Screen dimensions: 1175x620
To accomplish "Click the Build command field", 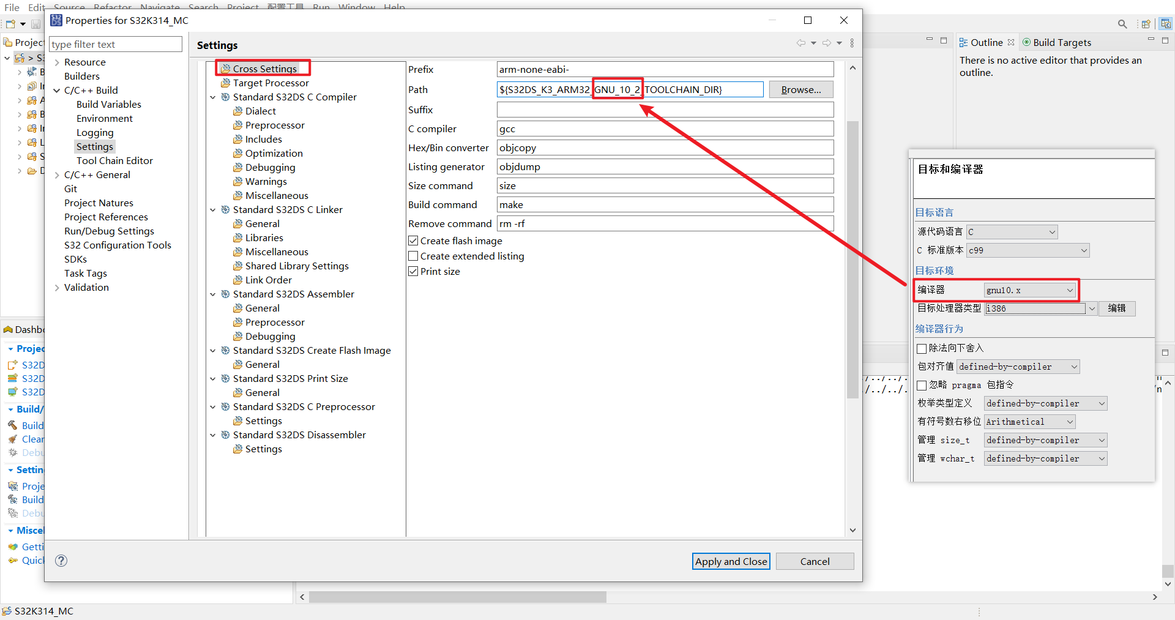I will coord(665,204).
